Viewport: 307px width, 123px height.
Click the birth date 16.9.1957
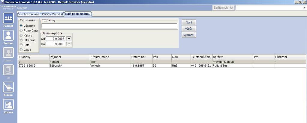click(142, 66)
